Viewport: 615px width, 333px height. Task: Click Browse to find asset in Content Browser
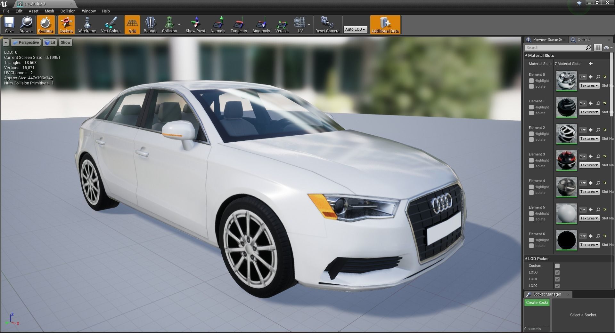coord(26,25)
